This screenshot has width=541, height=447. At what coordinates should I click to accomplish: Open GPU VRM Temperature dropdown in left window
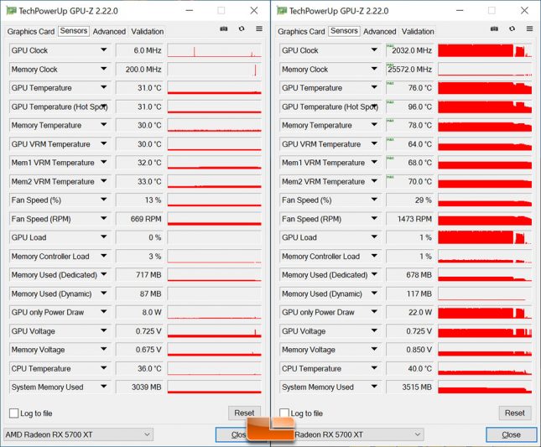[103, 143]
